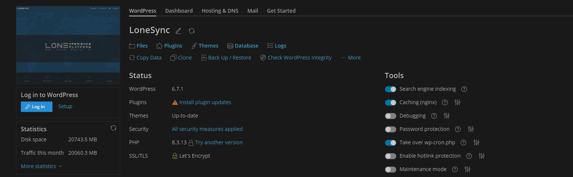Toggle Take over wp-cron.php off
Image resolution: width=573 pixels, height=177 pixels.
[x=391, y=143]
